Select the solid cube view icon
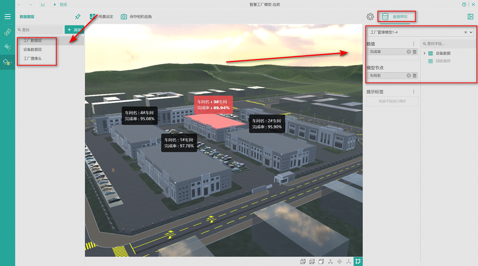 (321, 262)
